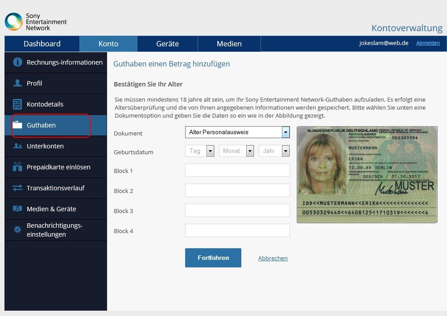Open the Dashboard tab
Screen dimensions: 447x316
pyautogui.click(x=42, y=44)
